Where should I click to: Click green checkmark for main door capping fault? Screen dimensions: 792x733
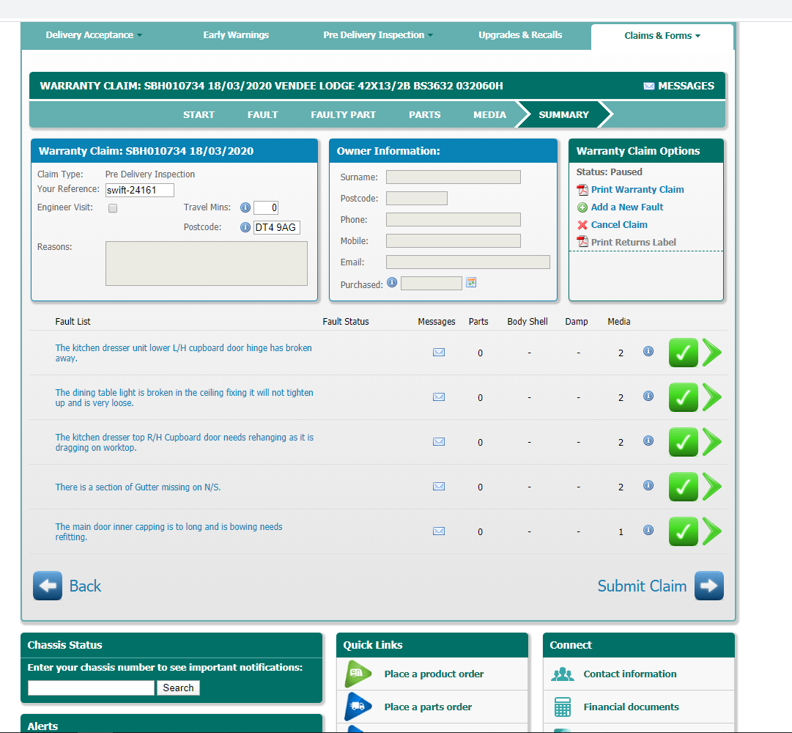pos(684,531)
